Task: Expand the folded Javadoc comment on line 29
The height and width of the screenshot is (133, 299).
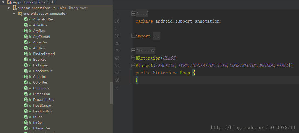Action: pos(133,51)
